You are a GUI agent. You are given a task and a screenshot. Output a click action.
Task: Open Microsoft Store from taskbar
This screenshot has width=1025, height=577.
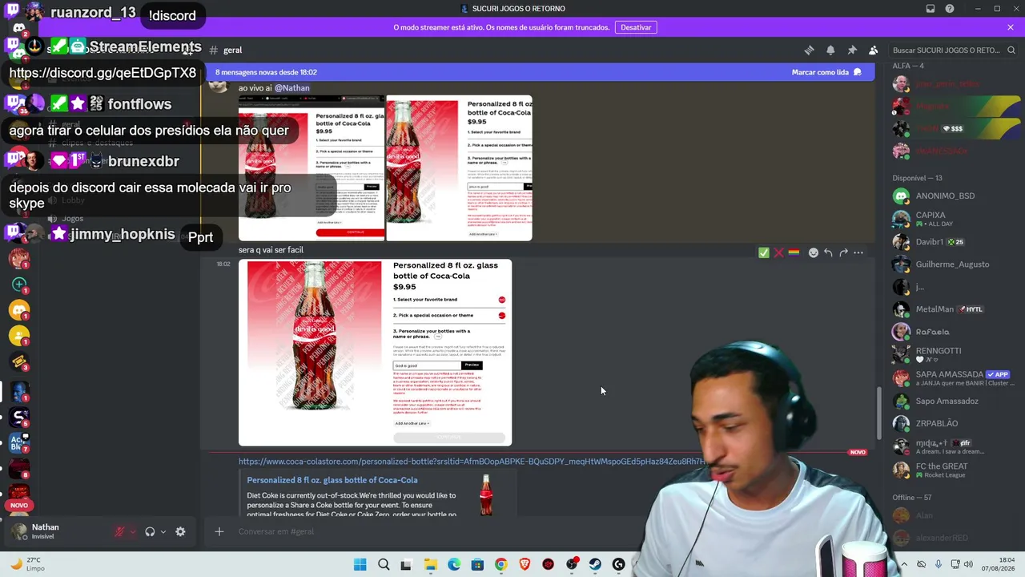click(x=477, y=564)
